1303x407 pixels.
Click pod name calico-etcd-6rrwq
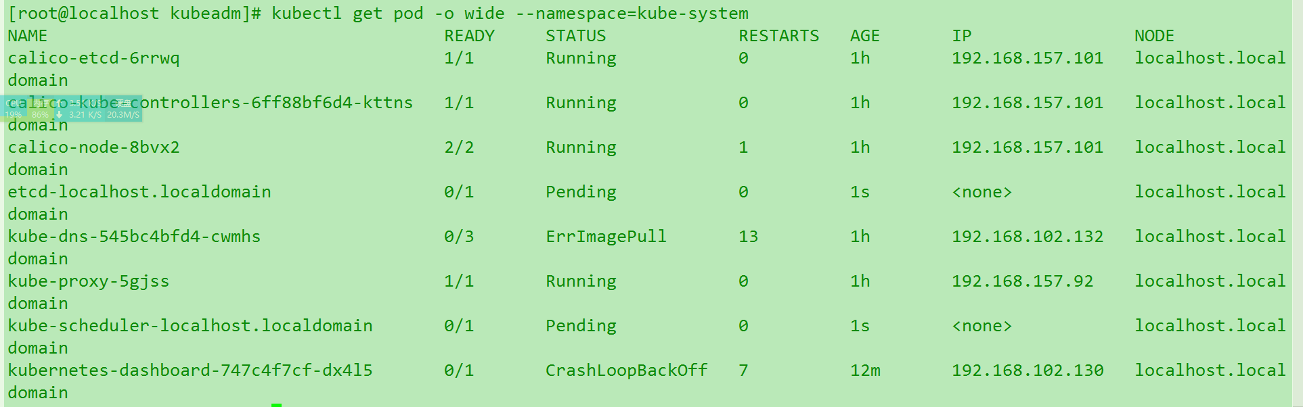pyautogui.click(x=93, y=58)
